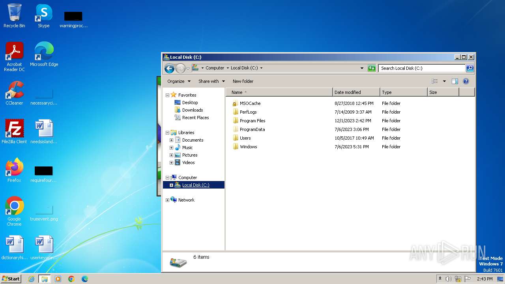Select the userkeywor Word document icon
The width and height of the screenshot is (505, 284).
point(44,248)
